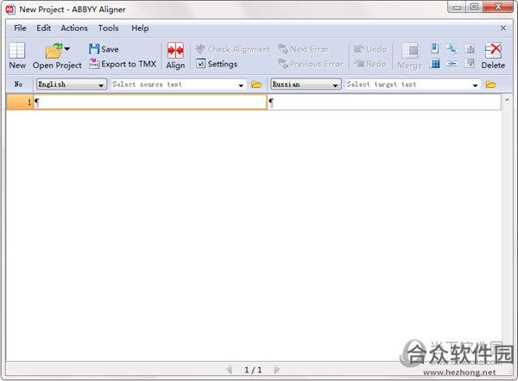Minimize the ABBYY Aligner window
518x381 pixels.
[x=457, y=7]
